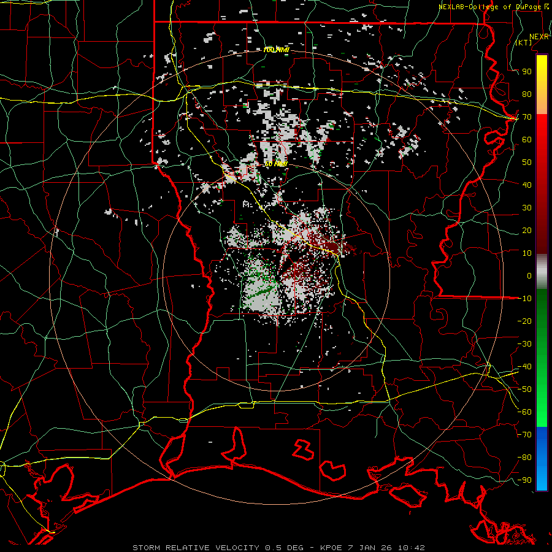Viewport: 552px width, 552px height.
Task: Click the '40' value on velocity scale
Action: (x=527, y=185)
